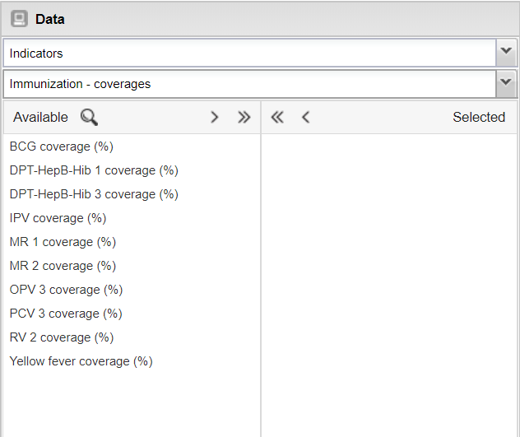This screenshot has width=520, height=437.
Task: Select DPT-HepB-Hib 1 coverage (%)
Action: click(94, 170)
